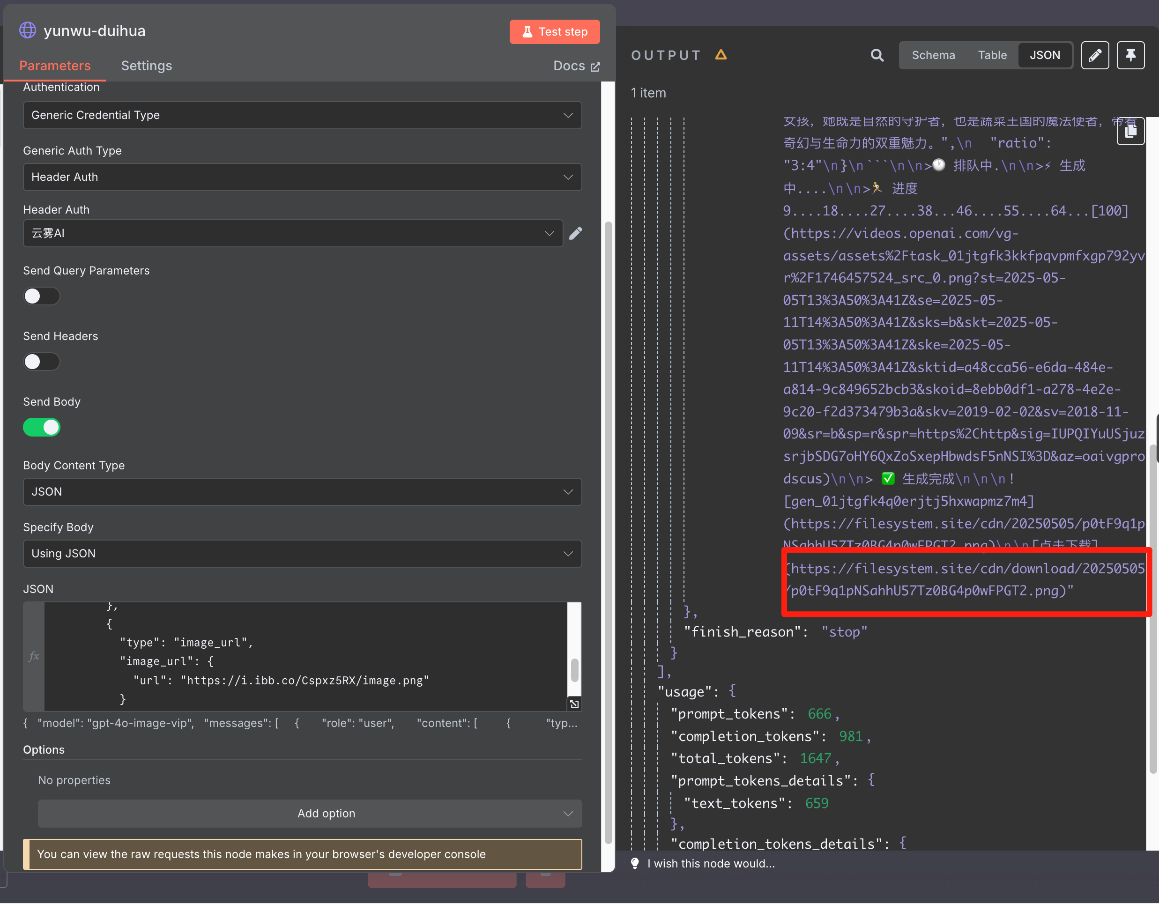Image resolution: width=1159 pixels, height=904 pixels.
Task: Click the total_tokens value 1647
Action: (x=815, y=759)
